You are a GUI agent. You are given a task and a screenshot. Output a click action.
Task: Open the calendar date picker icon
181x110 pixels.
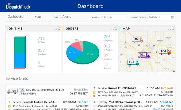[172, 17]
